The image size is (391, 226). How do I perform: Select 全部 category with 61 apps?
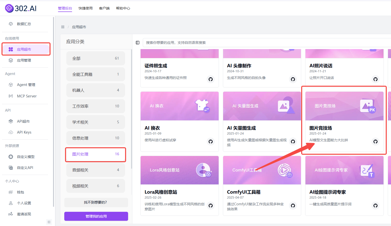point(96,58)
